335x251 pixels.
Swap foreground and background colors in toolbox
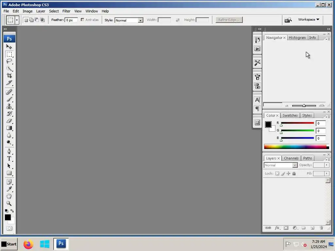coord(12,211)
